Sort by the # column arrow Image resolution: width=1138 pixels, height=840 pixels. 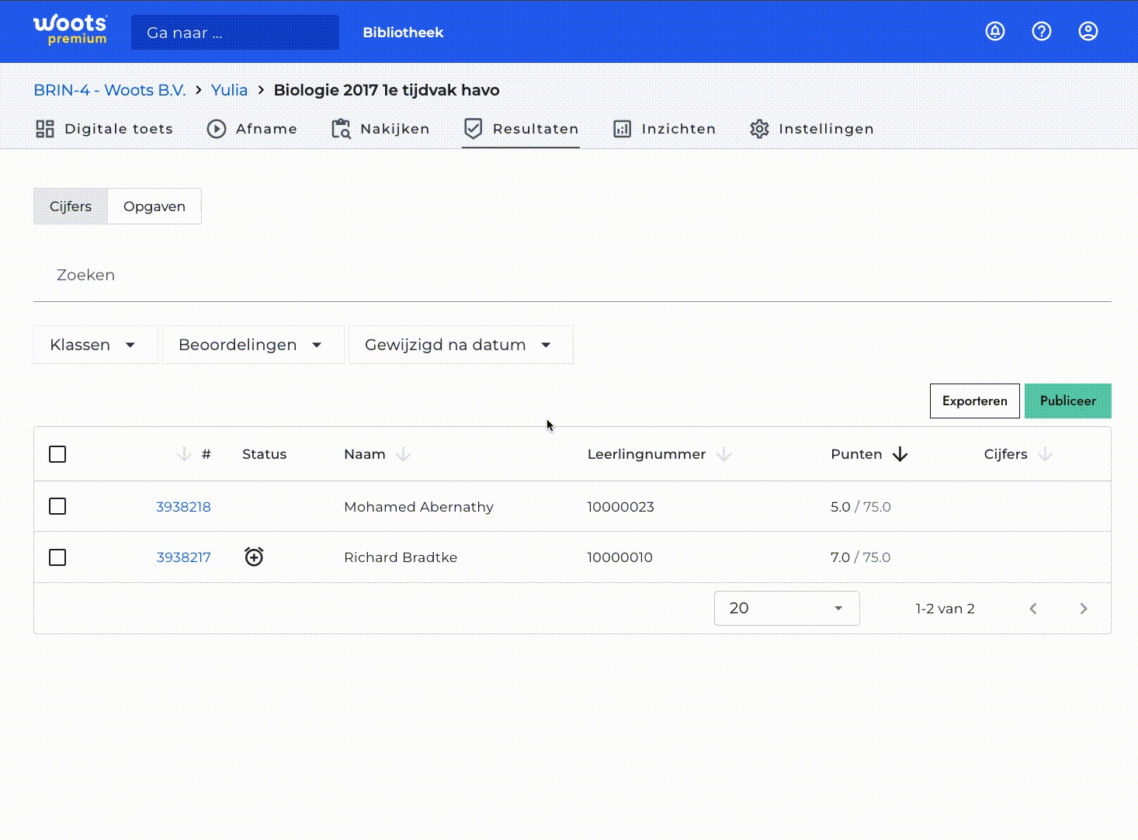coord(184,454)
